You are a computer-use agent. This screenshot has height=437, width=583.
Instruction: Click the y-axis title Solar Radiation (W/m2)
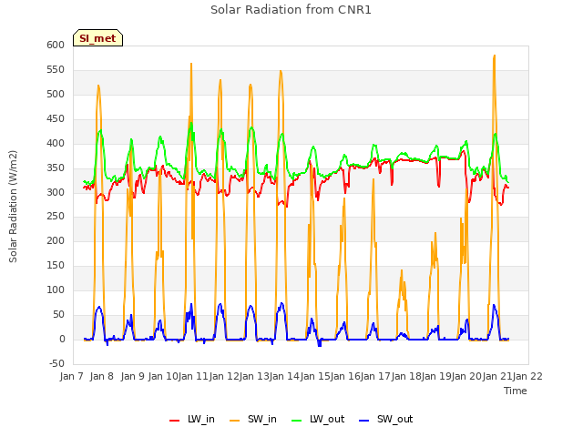click(x=13, y=207)
